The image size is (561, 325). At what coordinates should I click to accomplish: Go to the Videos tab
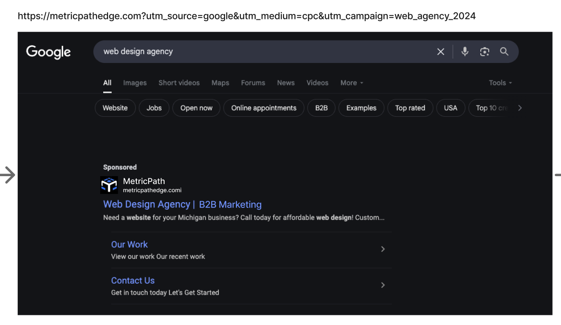(x=318, y=83)
